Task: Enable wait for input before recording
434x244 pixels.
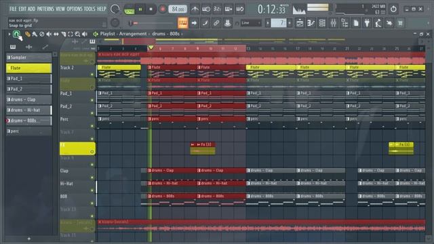Action: [x=206, y=9]
